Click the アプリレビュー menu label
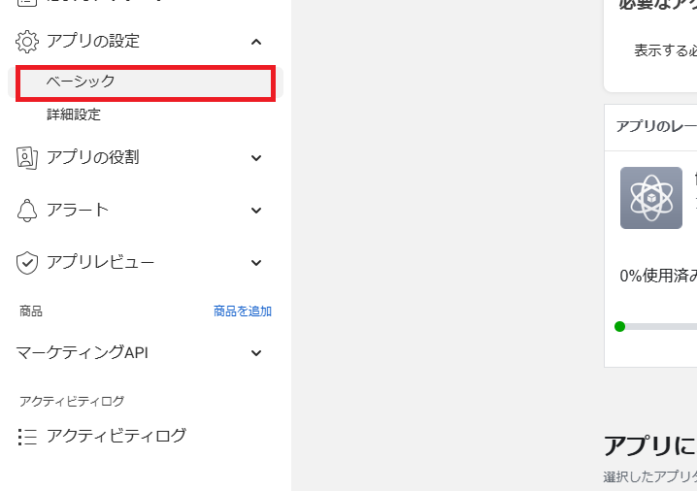The width and height of the screenshot is (697, 491). click(x=100, y=262)
